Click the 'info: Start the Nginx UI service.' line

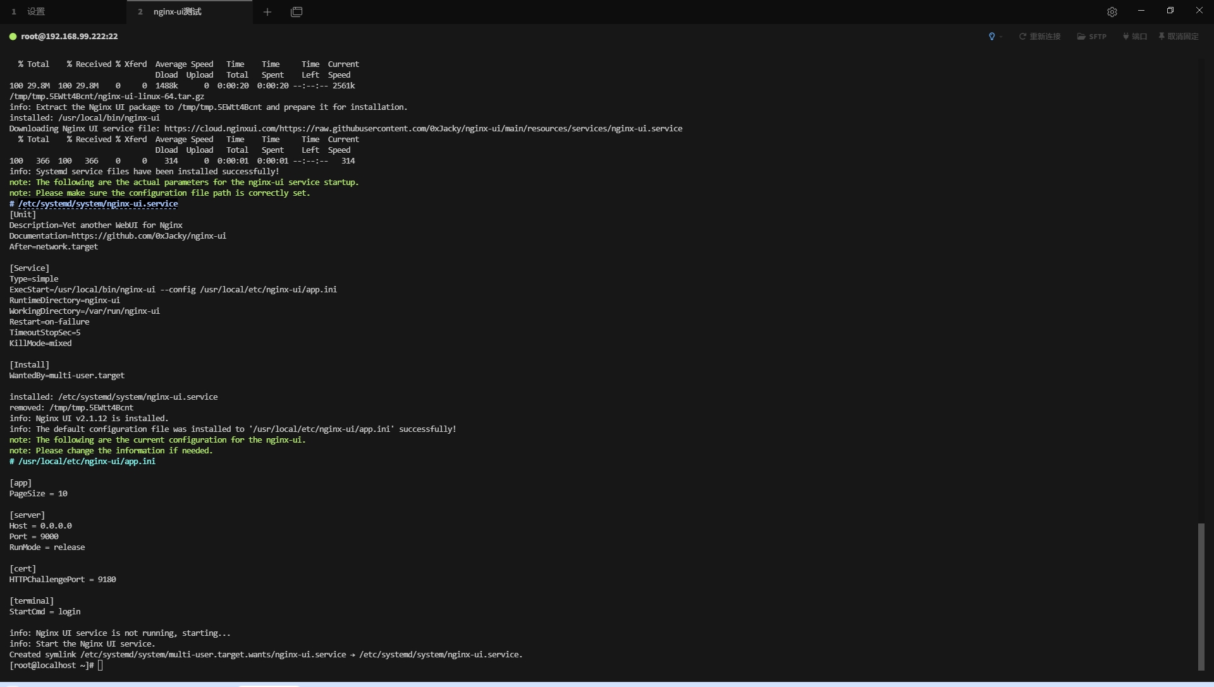click(x=82, y=644)
